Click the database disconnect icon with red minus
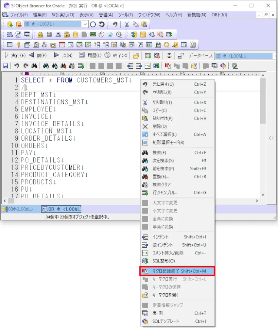Image resolution: width=278 pixels, height=329 pixels. 19,25
